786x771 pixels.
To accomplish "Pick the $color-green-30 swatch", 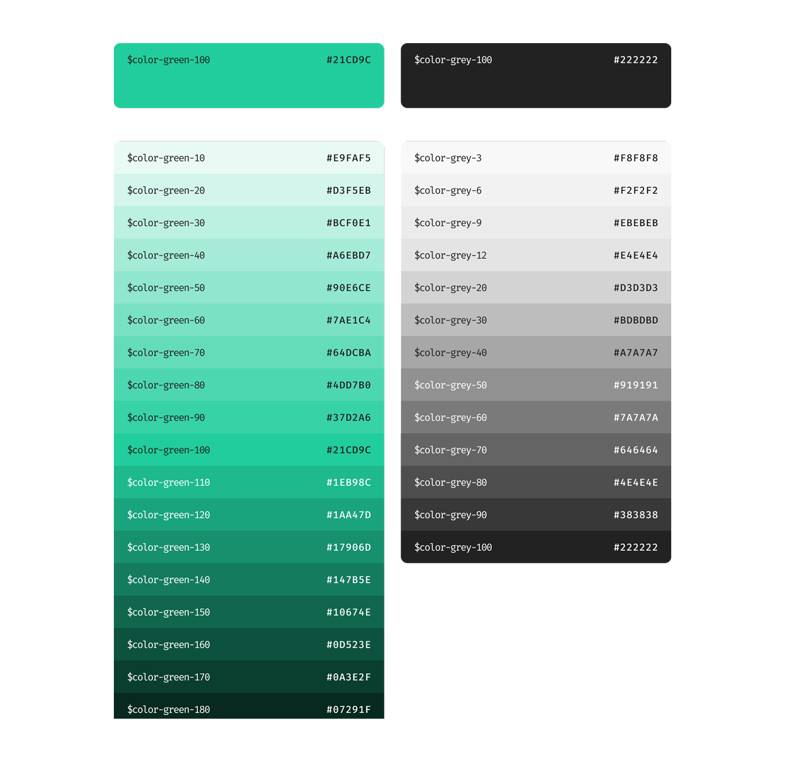I will [249, 223].
